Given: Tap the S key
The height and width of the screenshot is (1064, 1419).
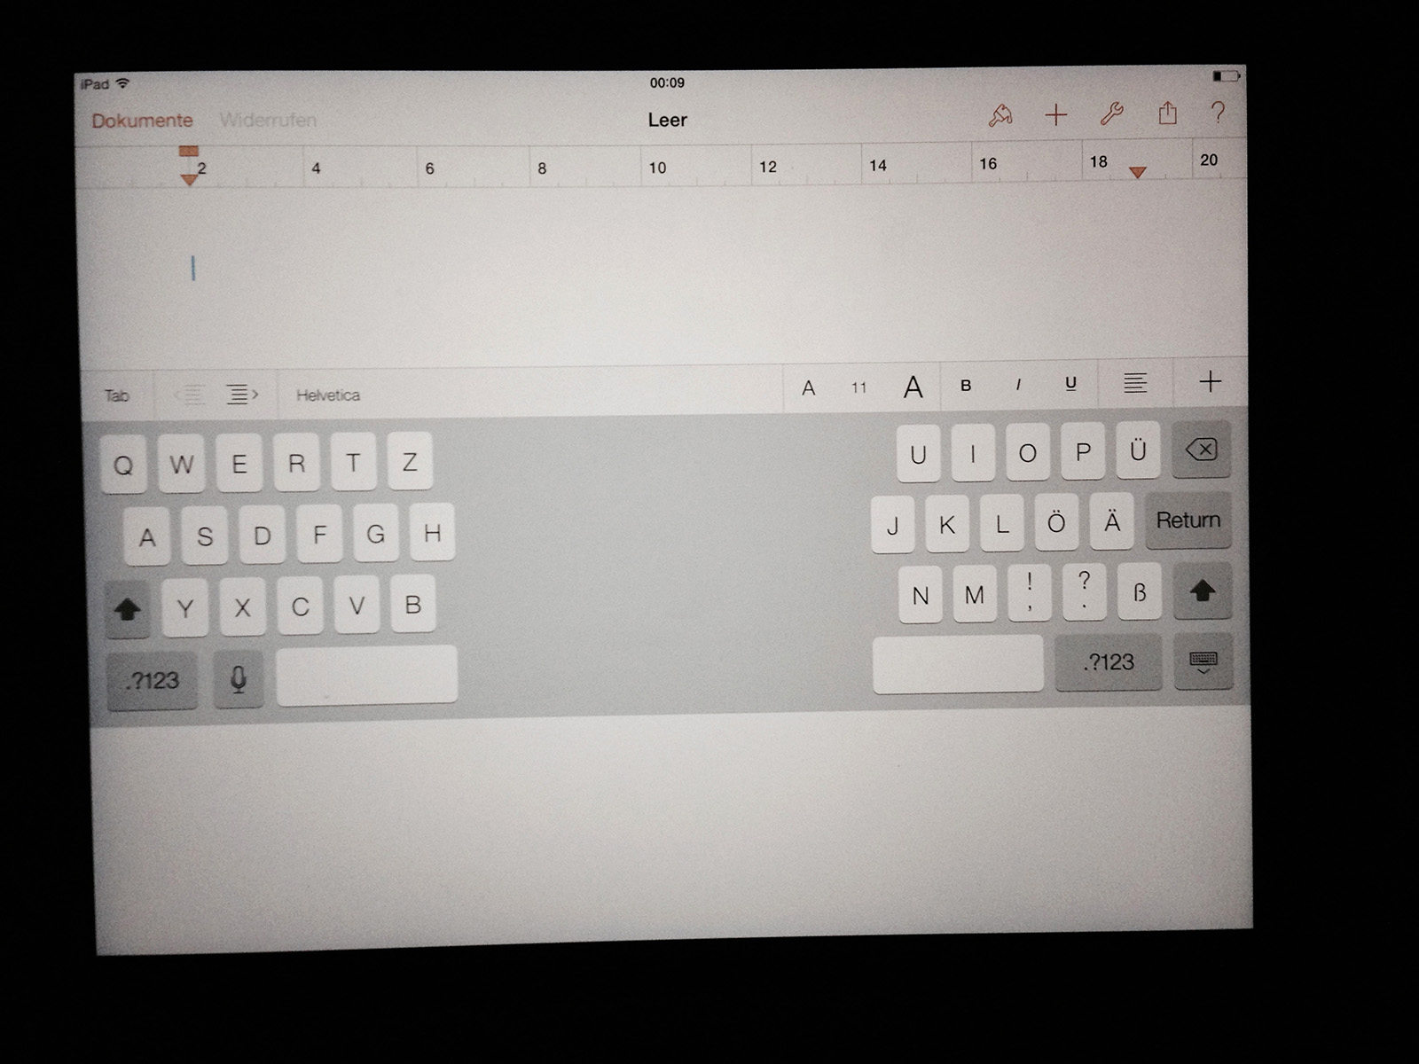Looking at the screenshot, I should pos(204,536).
